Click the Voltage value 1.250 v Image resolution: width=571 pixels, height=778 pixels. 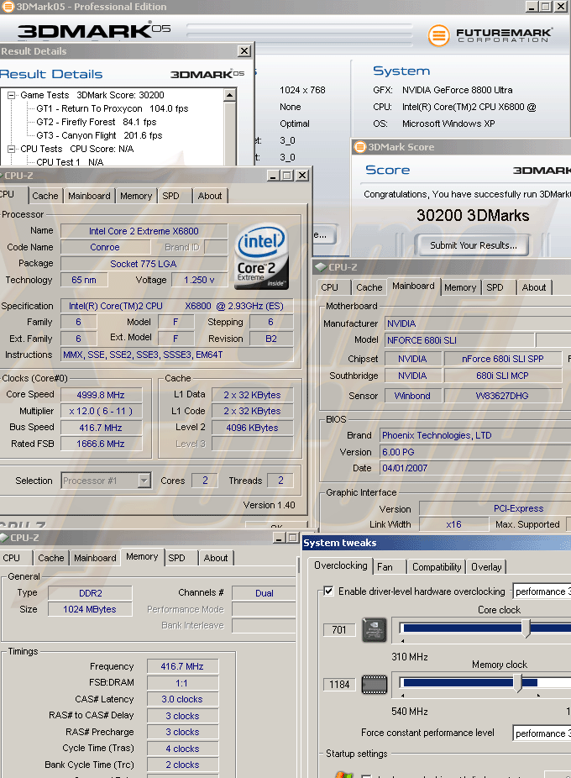pos(199,280)
